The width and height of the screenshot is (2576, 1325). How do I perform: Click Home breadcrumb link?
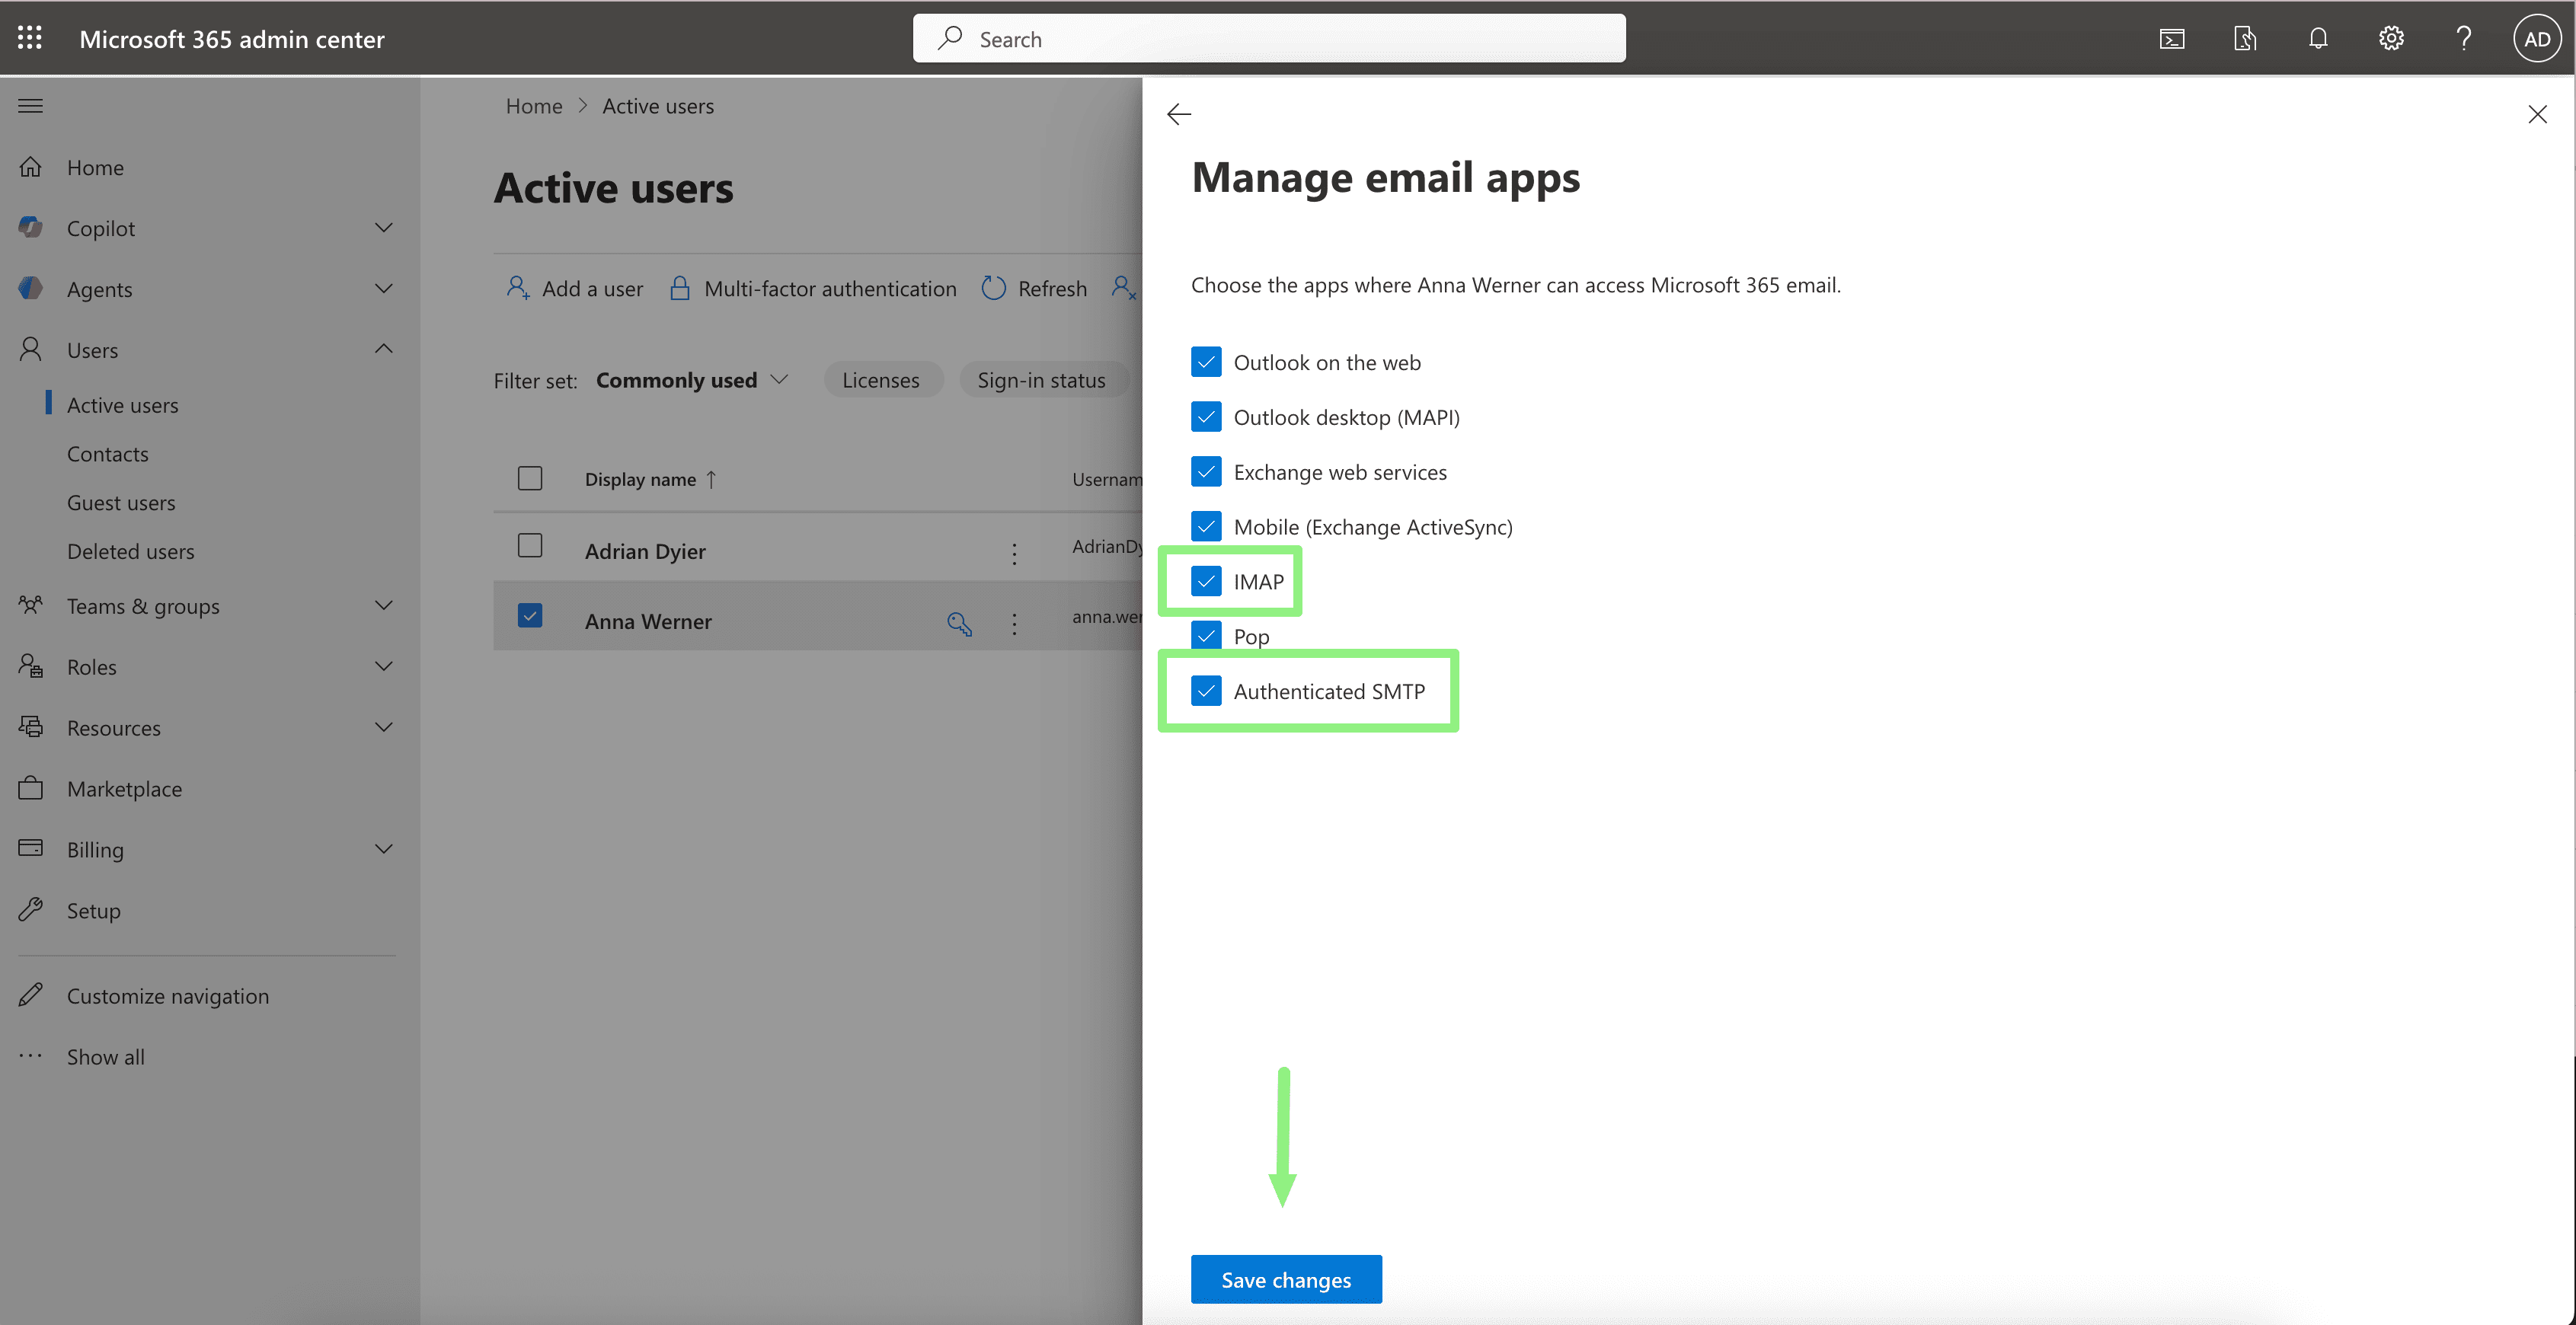(533, 106)
